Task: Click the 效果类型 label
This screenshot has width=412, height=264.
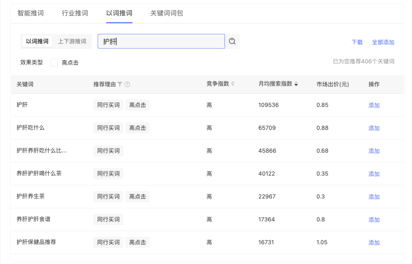Action: click(32, 62)
